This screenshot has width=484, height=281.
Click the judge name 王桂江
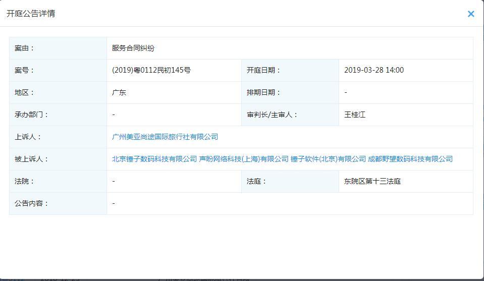[x=355, y=115]
